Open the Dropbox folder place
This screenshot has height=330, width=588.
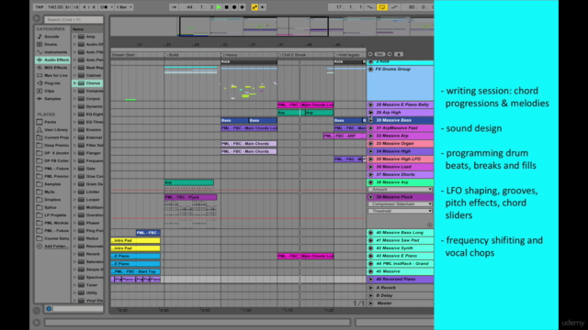pos(52,200)
